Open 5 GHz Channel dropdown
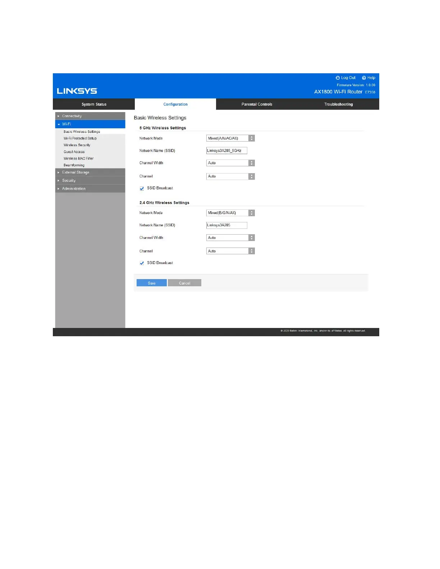440x569 pixels. click(x=230, y=176)
